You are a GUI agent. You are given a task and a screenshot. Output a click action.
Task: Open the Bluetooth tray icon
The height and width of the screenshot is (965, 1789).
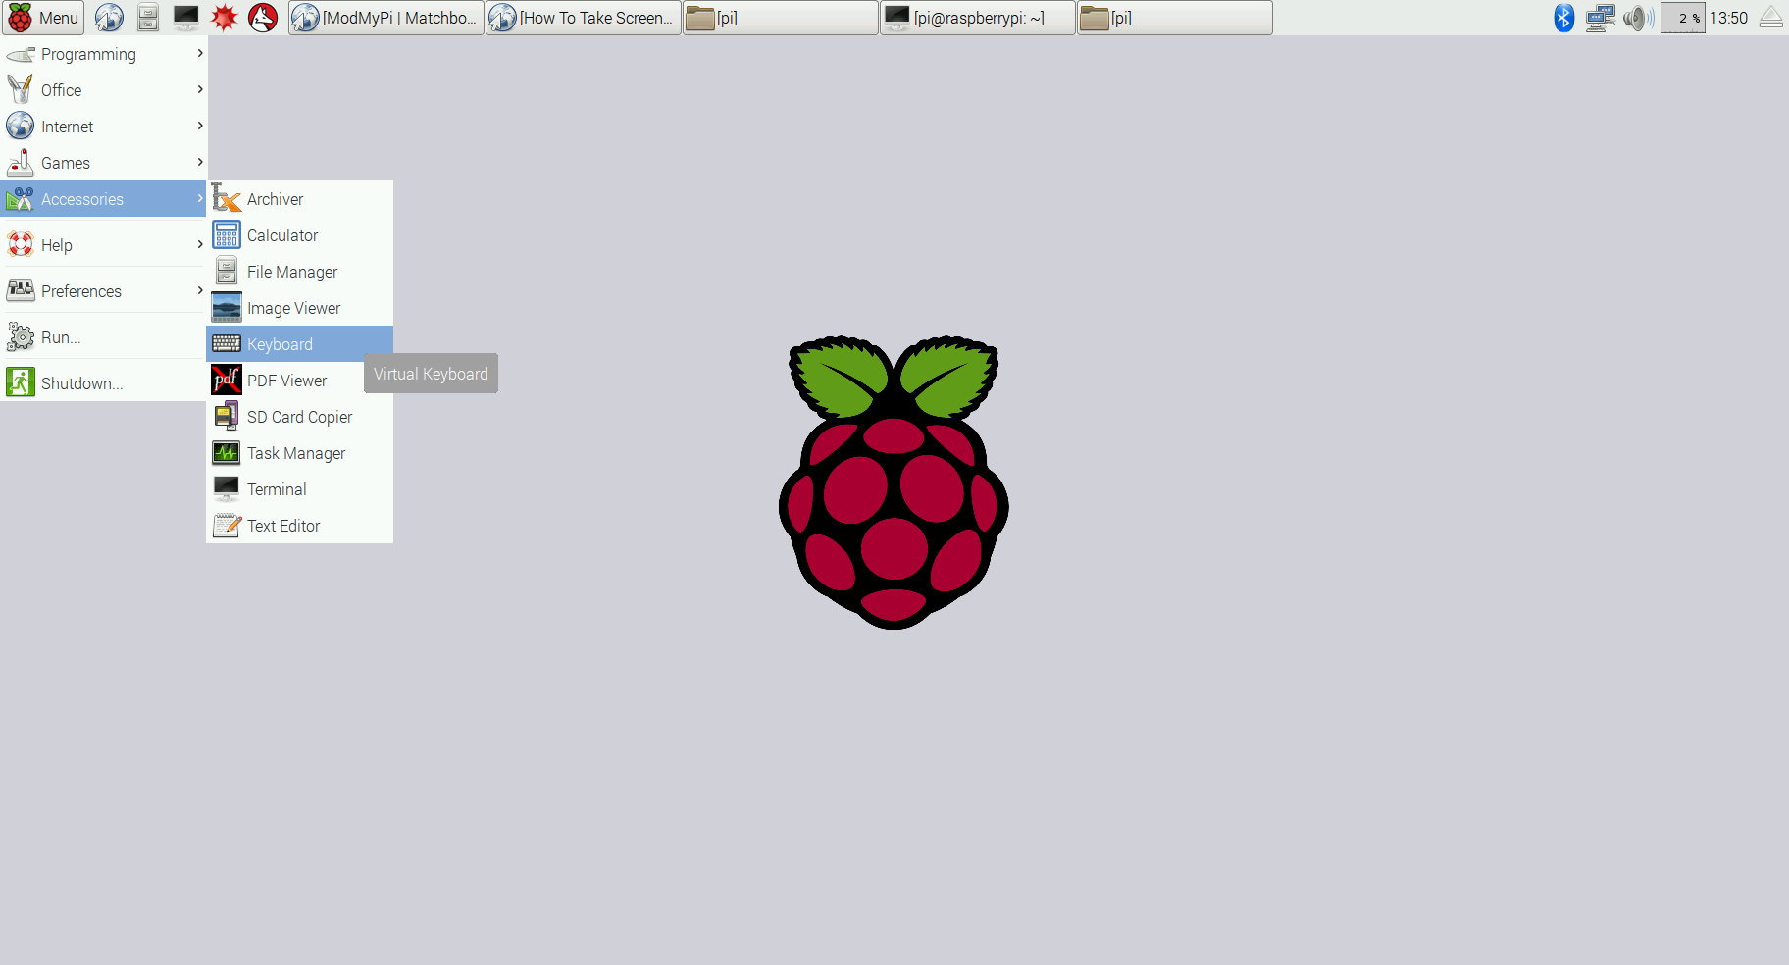[1564, 18]
